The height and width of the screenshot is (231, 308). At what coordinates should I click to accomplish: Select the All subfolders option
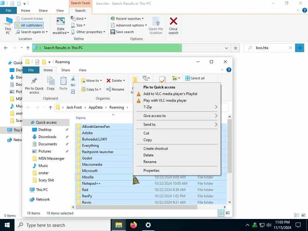coord(29,25)
